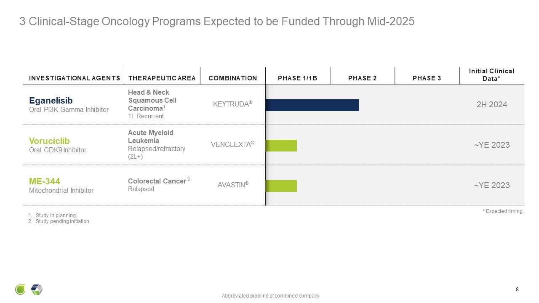Click the slide page number 8
The height and width of the screenshot is (303, 539).
(x=517, y=290)
